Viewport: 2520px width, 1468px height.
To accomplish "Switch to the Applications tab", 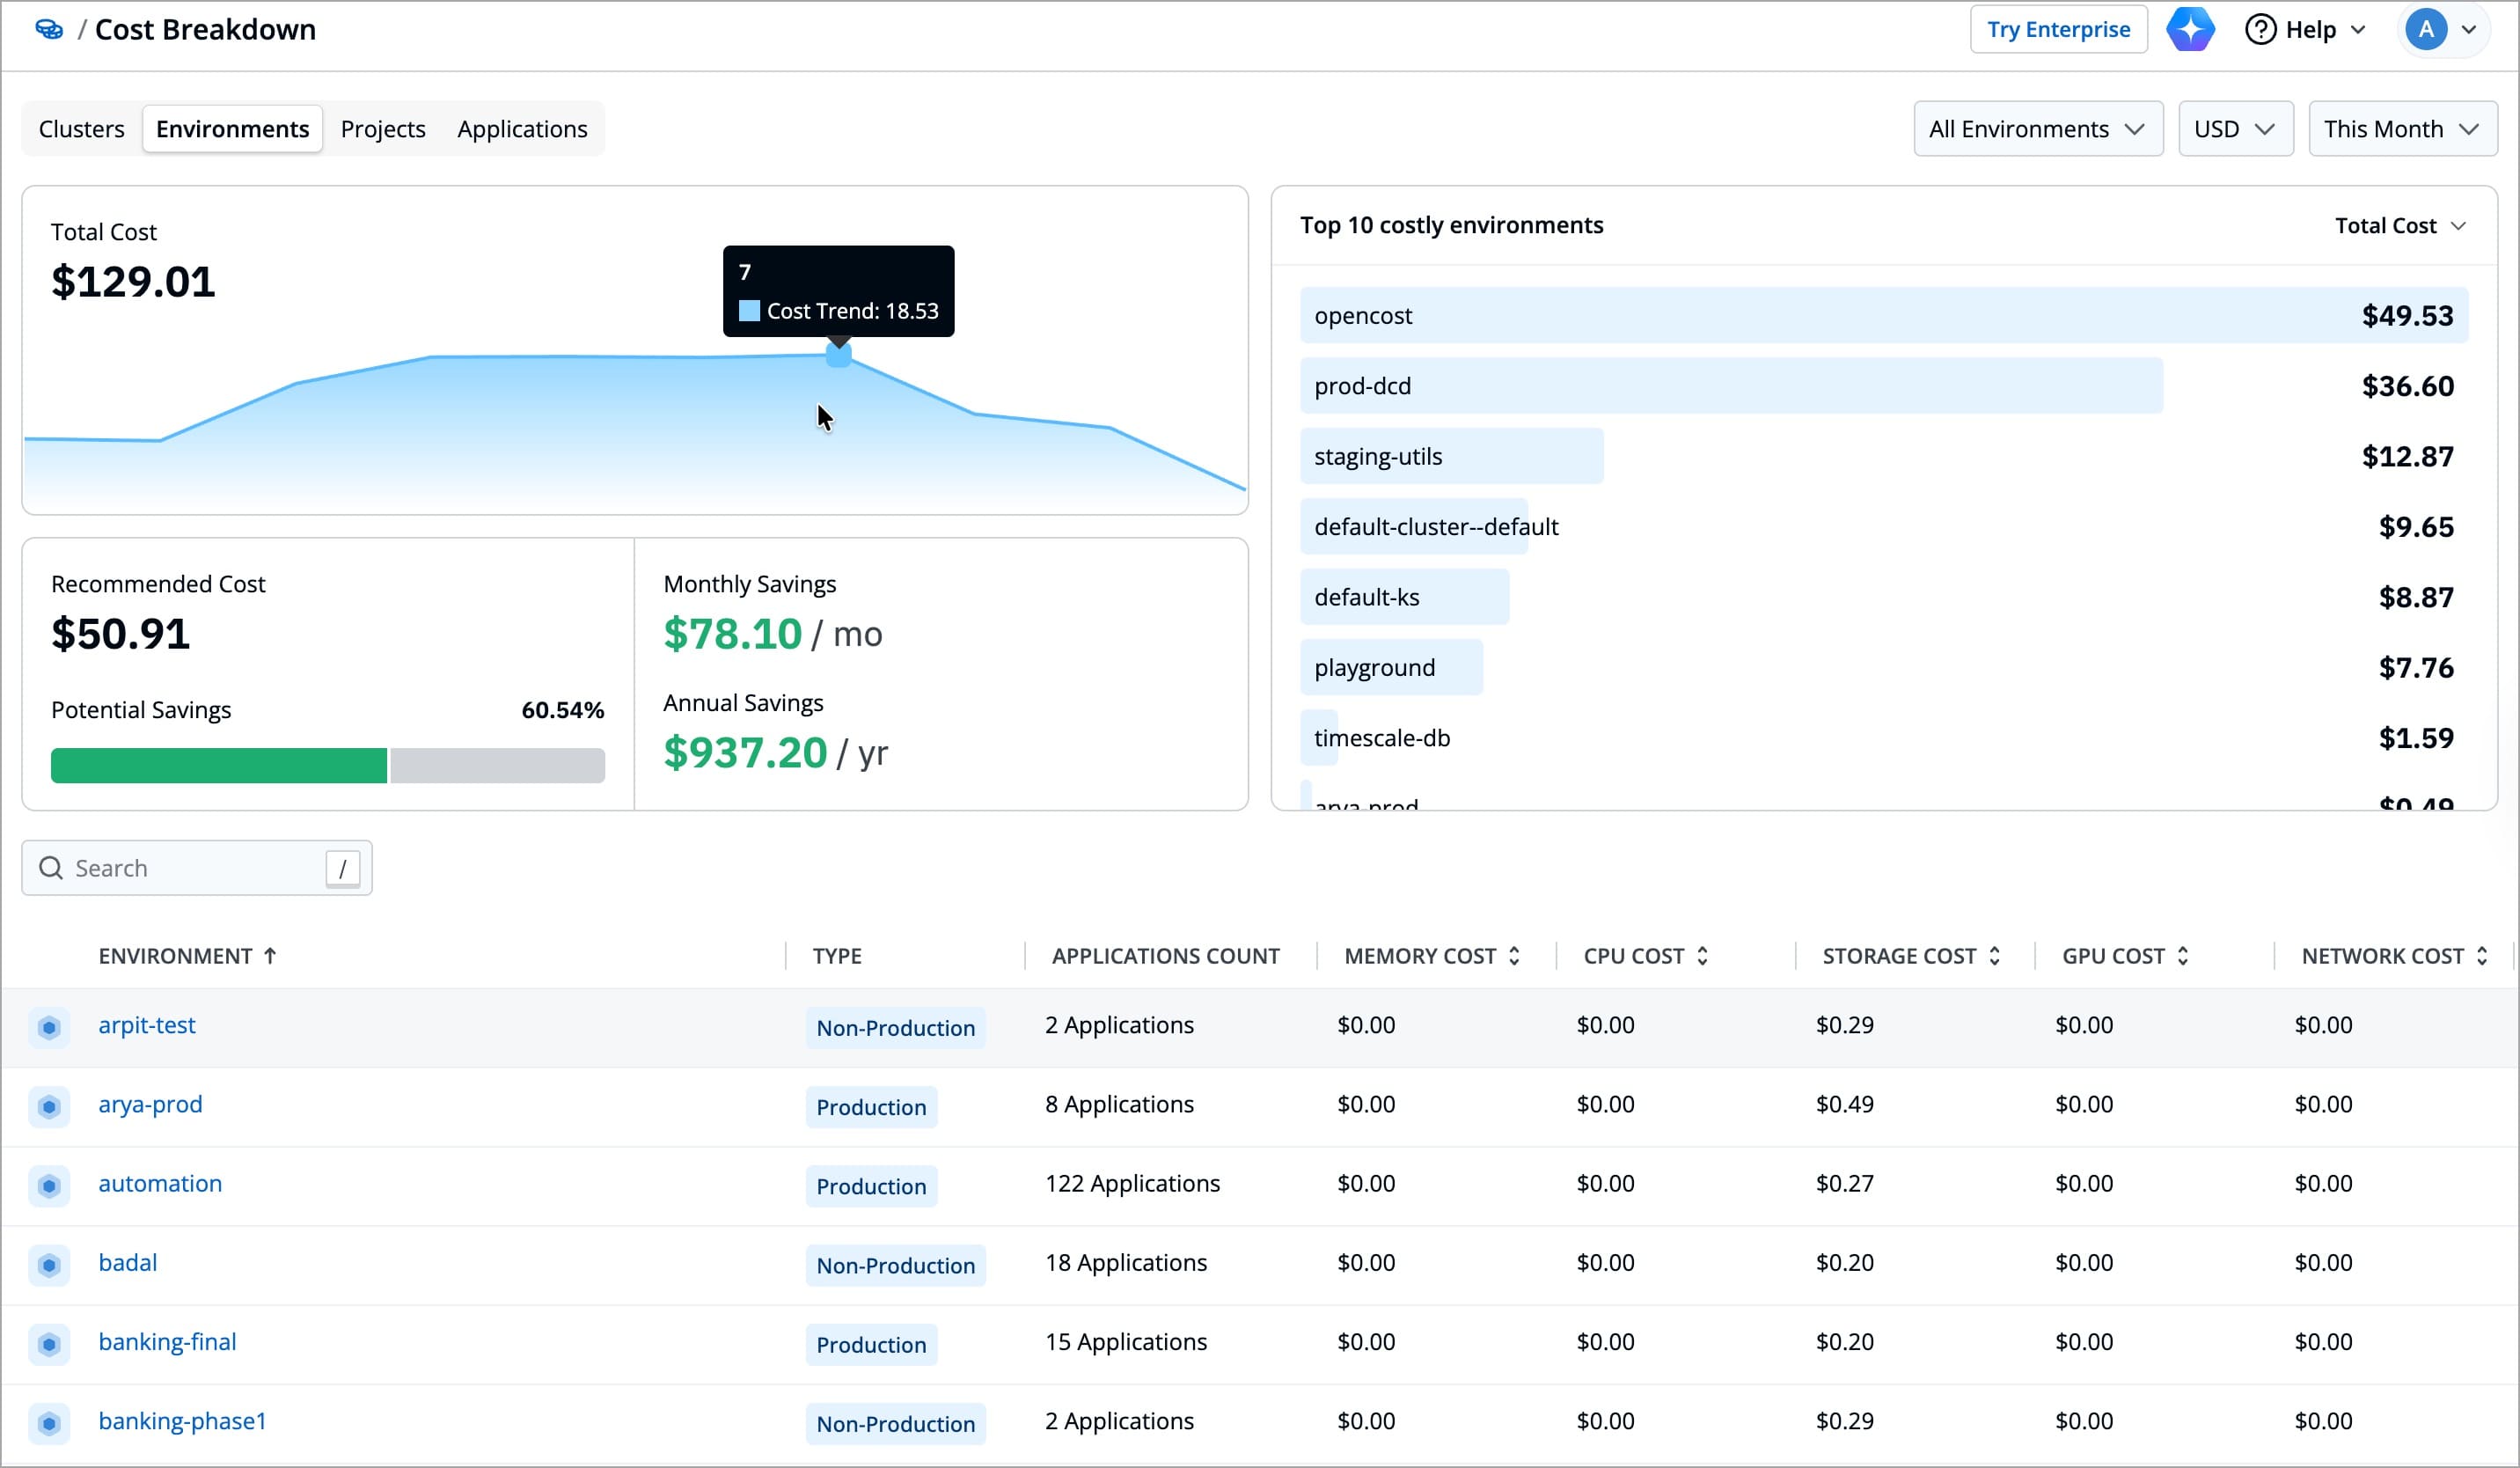I will click(x=522, y=129).
